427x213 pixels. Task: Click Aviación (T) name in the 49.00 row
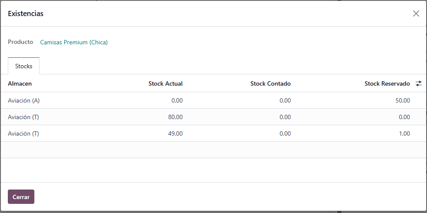(23, 133)
